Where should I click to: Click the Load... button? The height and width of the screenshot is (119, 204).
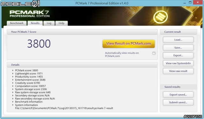coord(178,40)
